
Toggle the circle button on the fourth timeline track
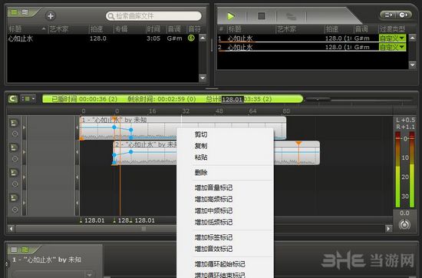[x=15, y=210]
